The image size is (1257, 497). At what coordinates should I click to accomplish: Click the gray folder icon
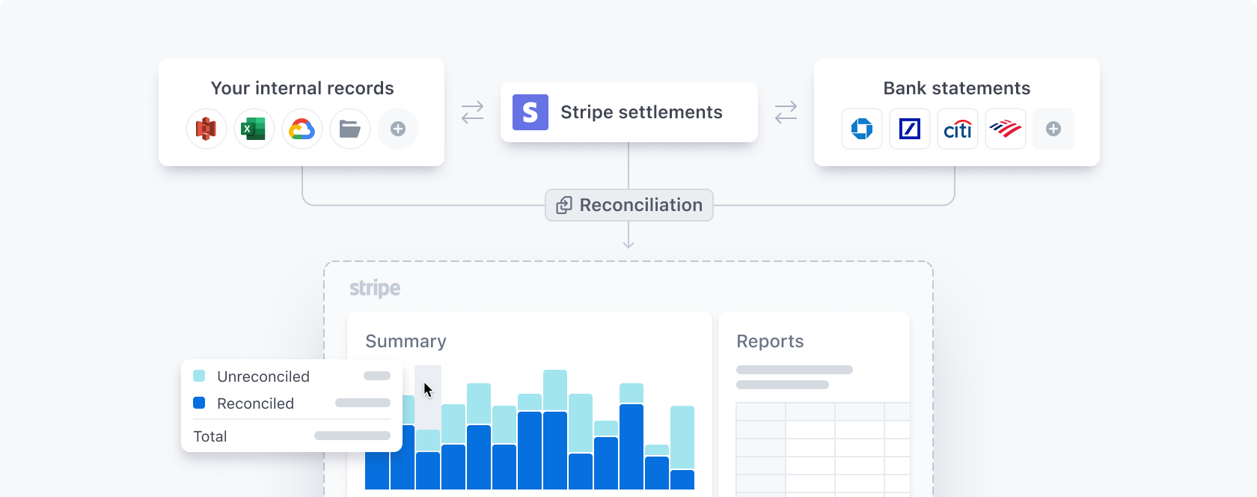pyautogui.click(x=350, y=129)
